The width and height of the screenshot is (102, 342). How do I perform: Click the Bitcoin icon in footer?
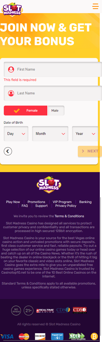click(x=94, y=336)
